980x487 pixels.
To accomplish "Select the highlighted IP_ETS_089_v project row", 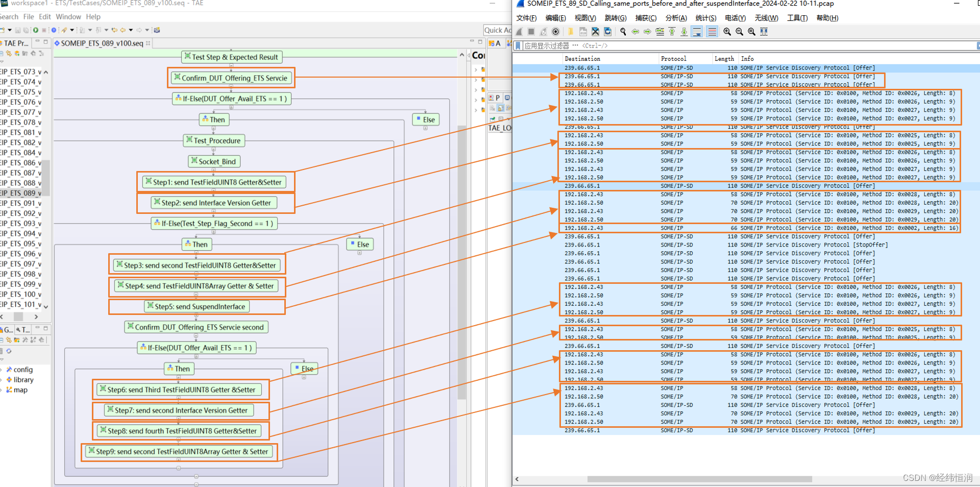I will [21, 193].
